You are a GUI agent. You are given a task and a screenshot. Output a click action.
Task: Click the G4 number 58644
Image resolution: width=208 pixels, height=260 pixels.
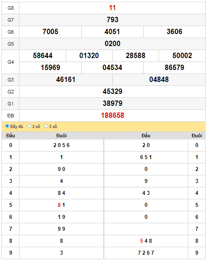[43, 55]
